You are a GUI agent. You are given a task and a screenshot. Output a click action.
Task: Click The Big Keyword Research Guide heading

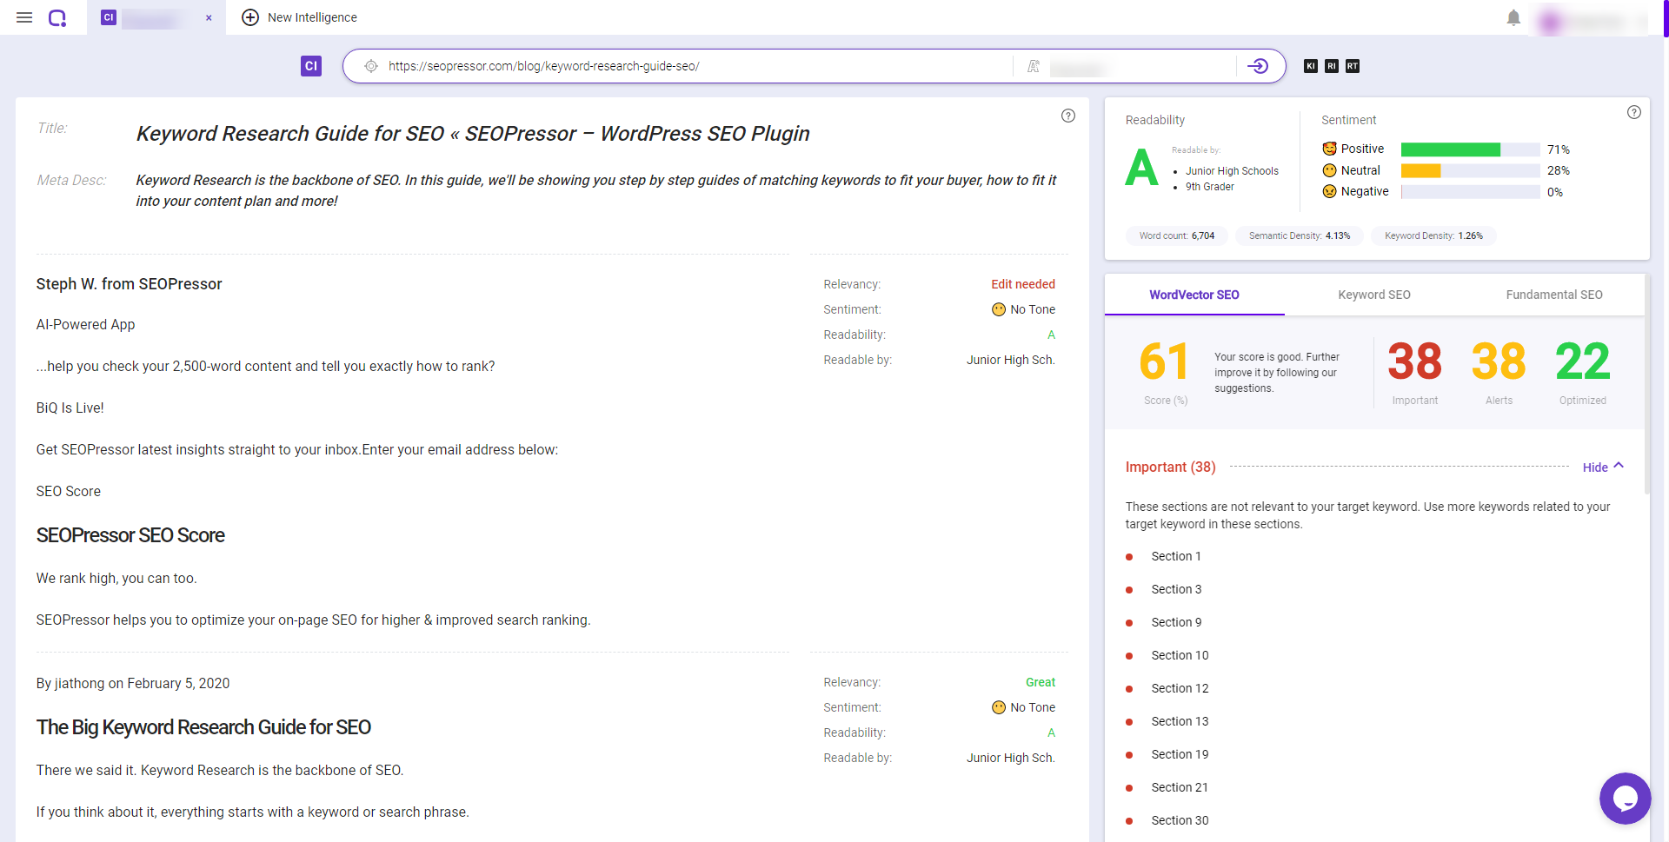point(203,727)
